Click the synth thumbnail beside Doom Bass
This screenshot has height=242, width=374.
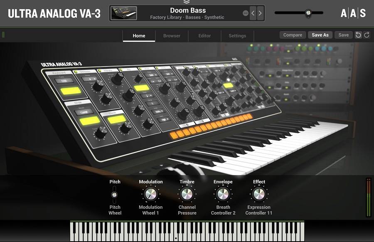(x=124, y=13)
